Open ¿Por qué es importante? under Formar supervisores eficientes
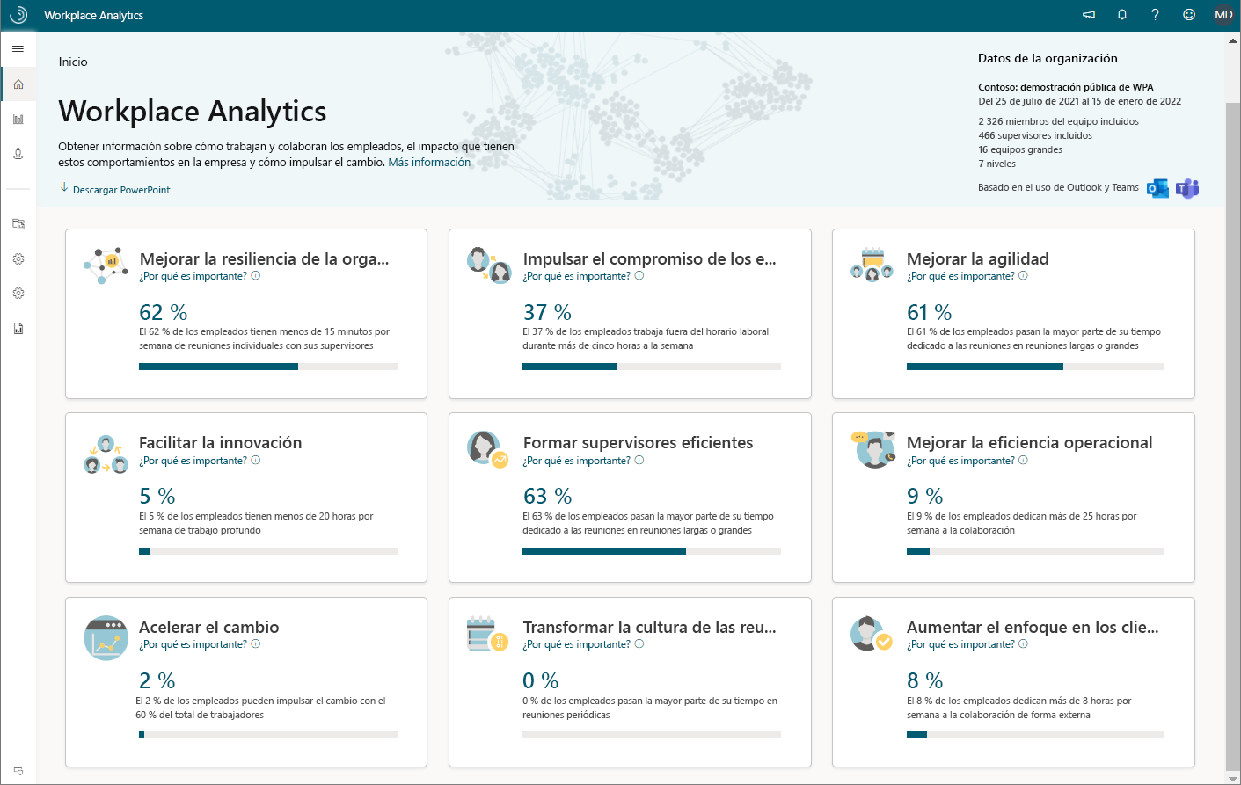1241x785 pixels. [x=577, y=461]
